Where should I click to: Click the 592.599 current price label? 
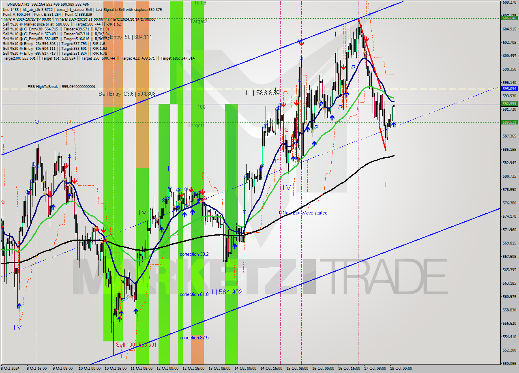(x=509, y=104)
